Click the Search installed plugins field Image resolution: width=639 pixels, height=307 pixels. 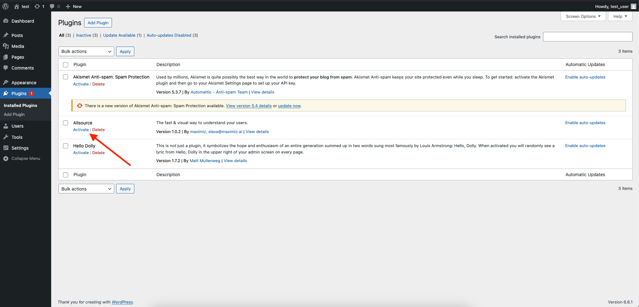point(588,37)
